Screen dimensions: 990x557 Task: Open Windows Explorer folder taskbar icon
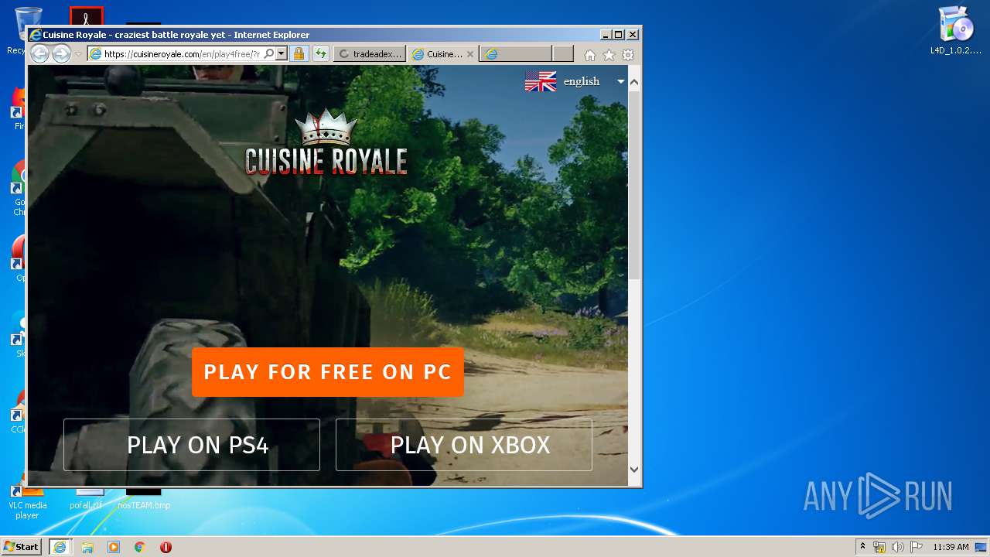(x=87, y=547)
